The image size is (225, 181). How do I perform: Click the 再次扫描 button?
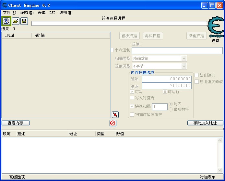153,36
